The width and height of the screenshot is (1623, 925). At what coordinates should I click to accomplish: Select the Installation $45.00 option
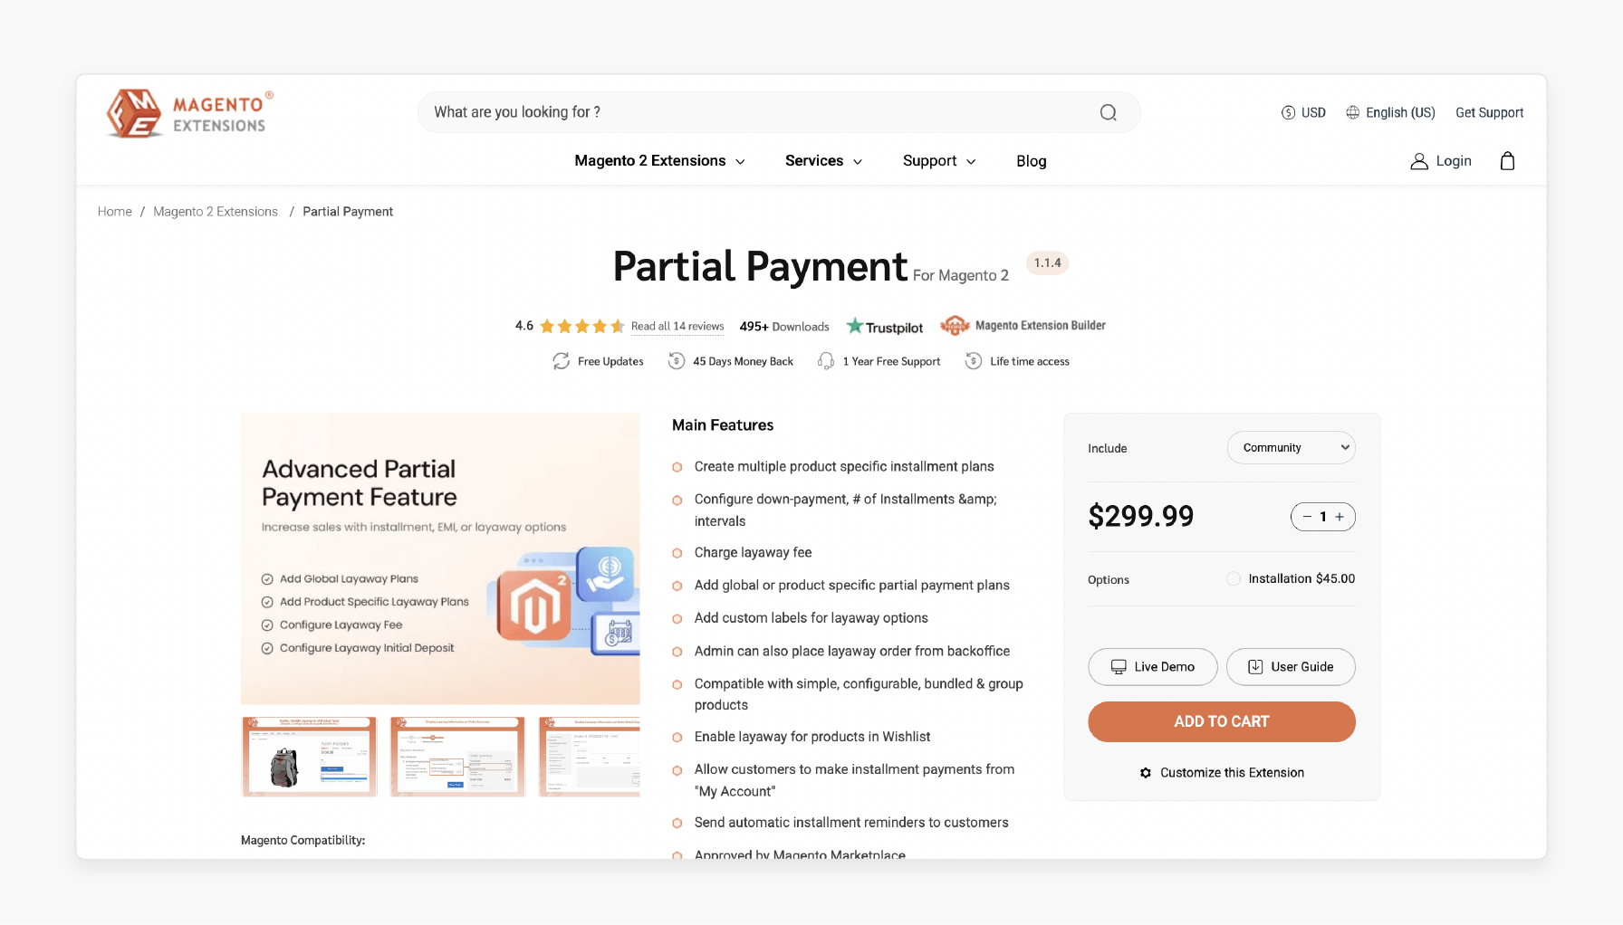click(1234, 579)
